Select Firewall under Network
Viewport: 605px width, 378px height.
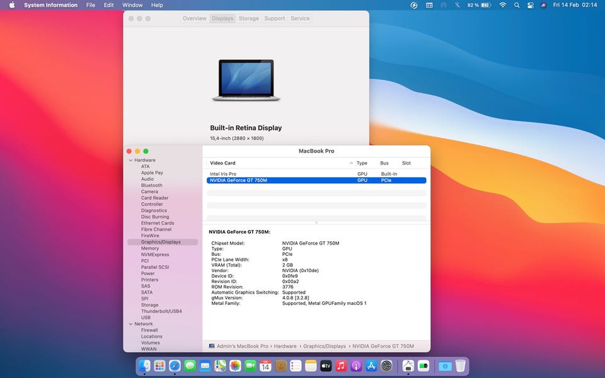[149, 330]
